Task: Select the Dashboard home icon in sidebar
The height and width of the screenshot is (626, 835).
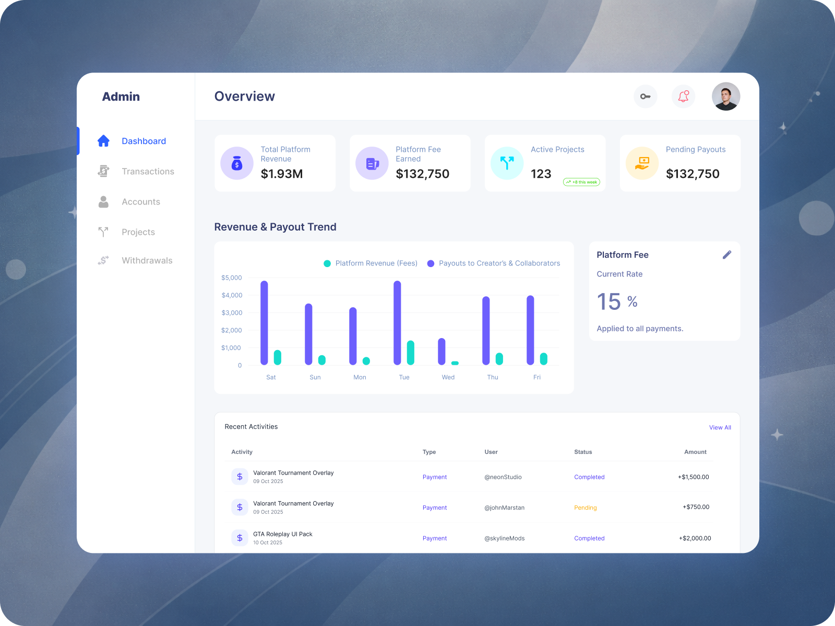Action: (x=103, y=141)
